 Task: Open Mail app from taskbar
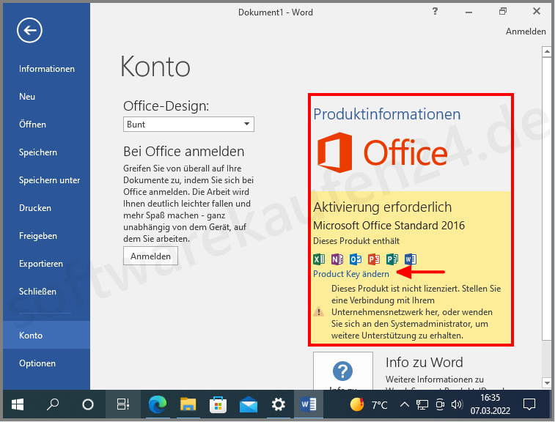(x=249, y=404)
